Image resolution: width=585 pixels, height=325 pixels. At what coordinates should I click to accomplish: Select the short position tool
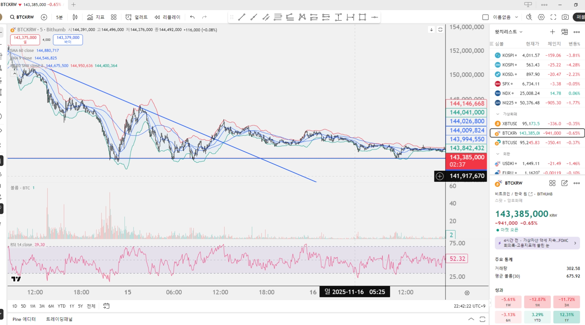(x=326, y=17)
